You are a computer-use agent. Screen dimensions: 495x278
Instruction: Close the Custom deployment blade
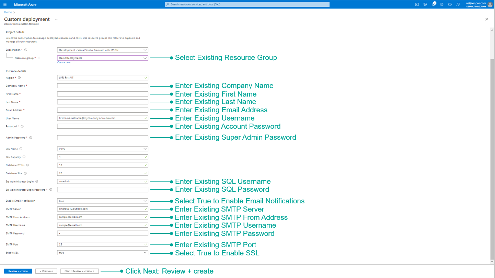pyautogui.click(x=487, y=19)
